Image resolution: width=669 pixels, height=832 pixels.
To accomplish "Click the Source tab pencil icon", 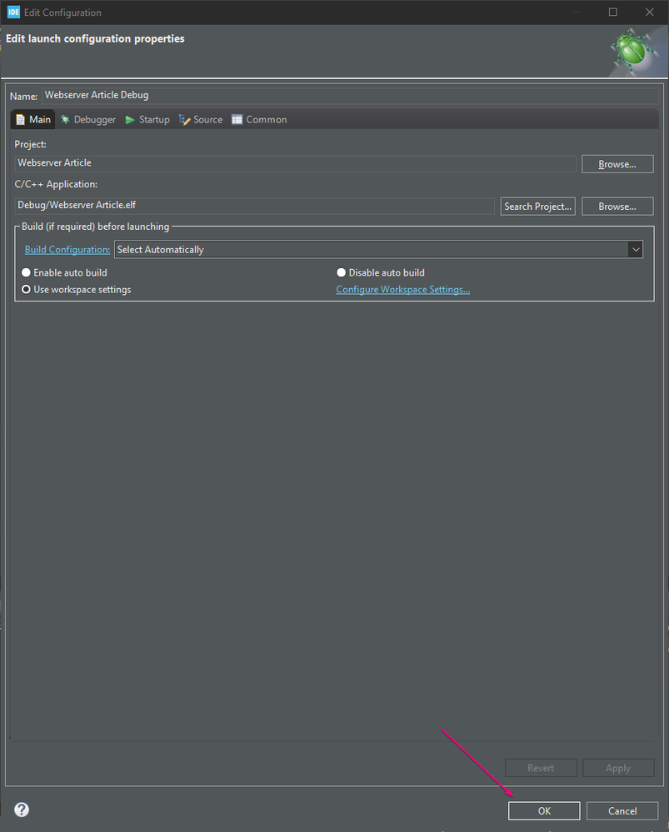I will coord(184,120).
